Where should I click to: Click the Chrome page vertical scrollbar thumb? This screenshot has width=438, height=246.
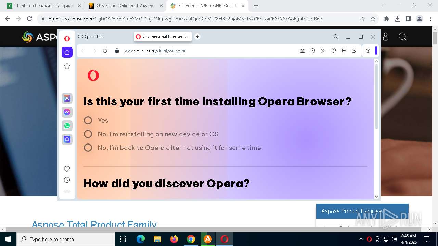click(x=435, y=38)
